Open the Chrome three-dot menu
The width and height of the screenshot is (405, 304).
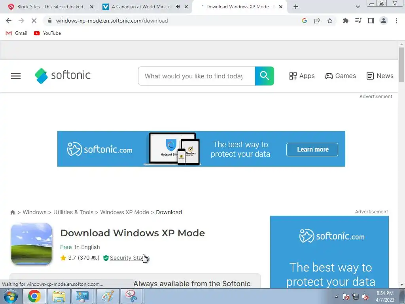tap(396, 21)
